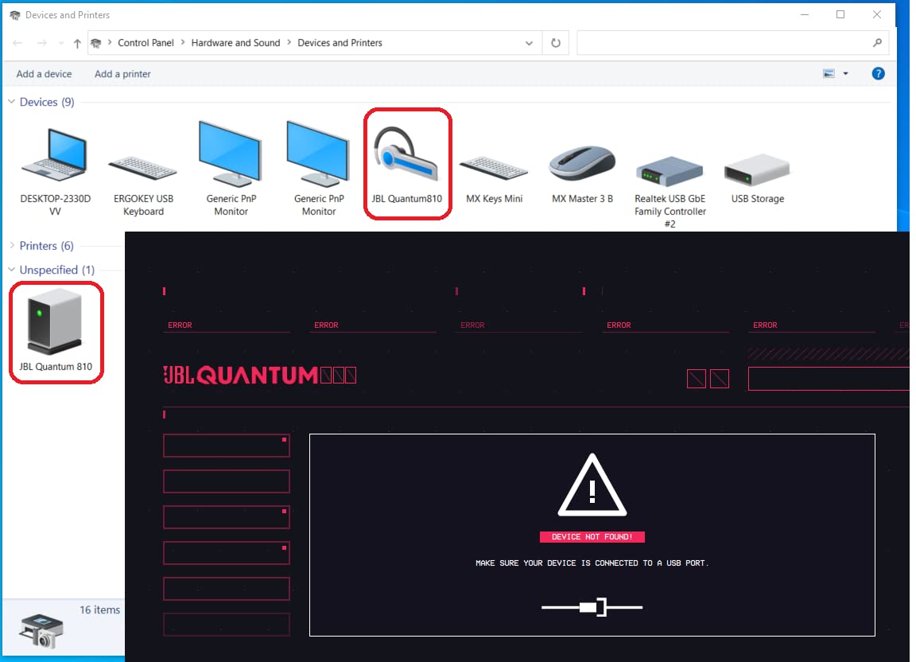The image size is (916, 662).
Task: Open the view options dropdown arrow
Action: click(x=845, y=74)
